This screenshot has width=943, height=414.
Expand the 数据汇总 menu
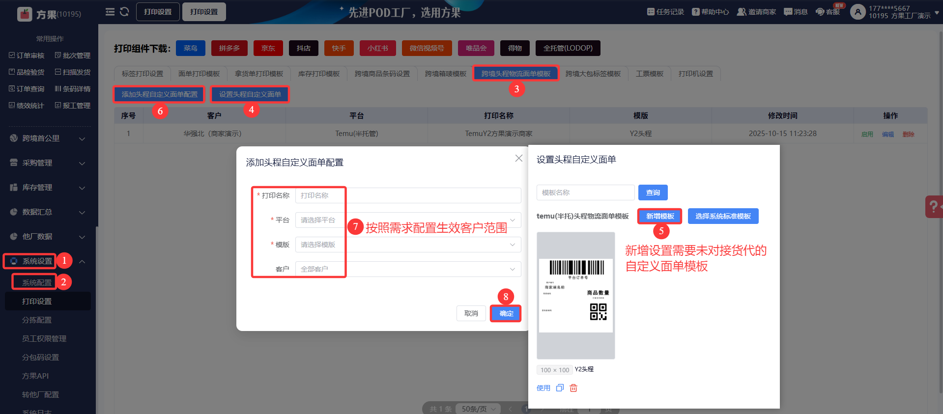[x=48, y=212]
